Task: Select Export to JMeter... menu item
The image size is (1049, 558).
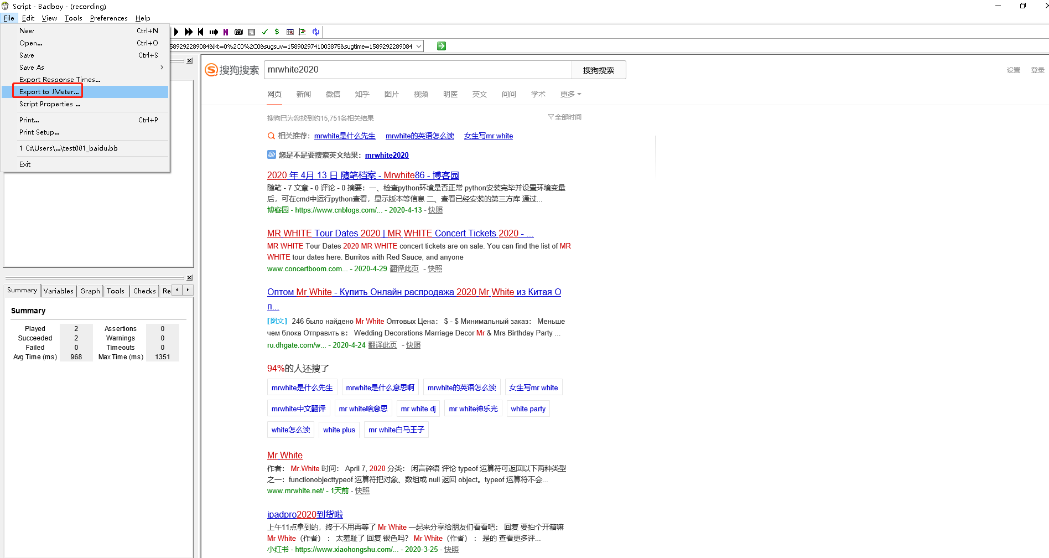Action: tap(85, 92)
